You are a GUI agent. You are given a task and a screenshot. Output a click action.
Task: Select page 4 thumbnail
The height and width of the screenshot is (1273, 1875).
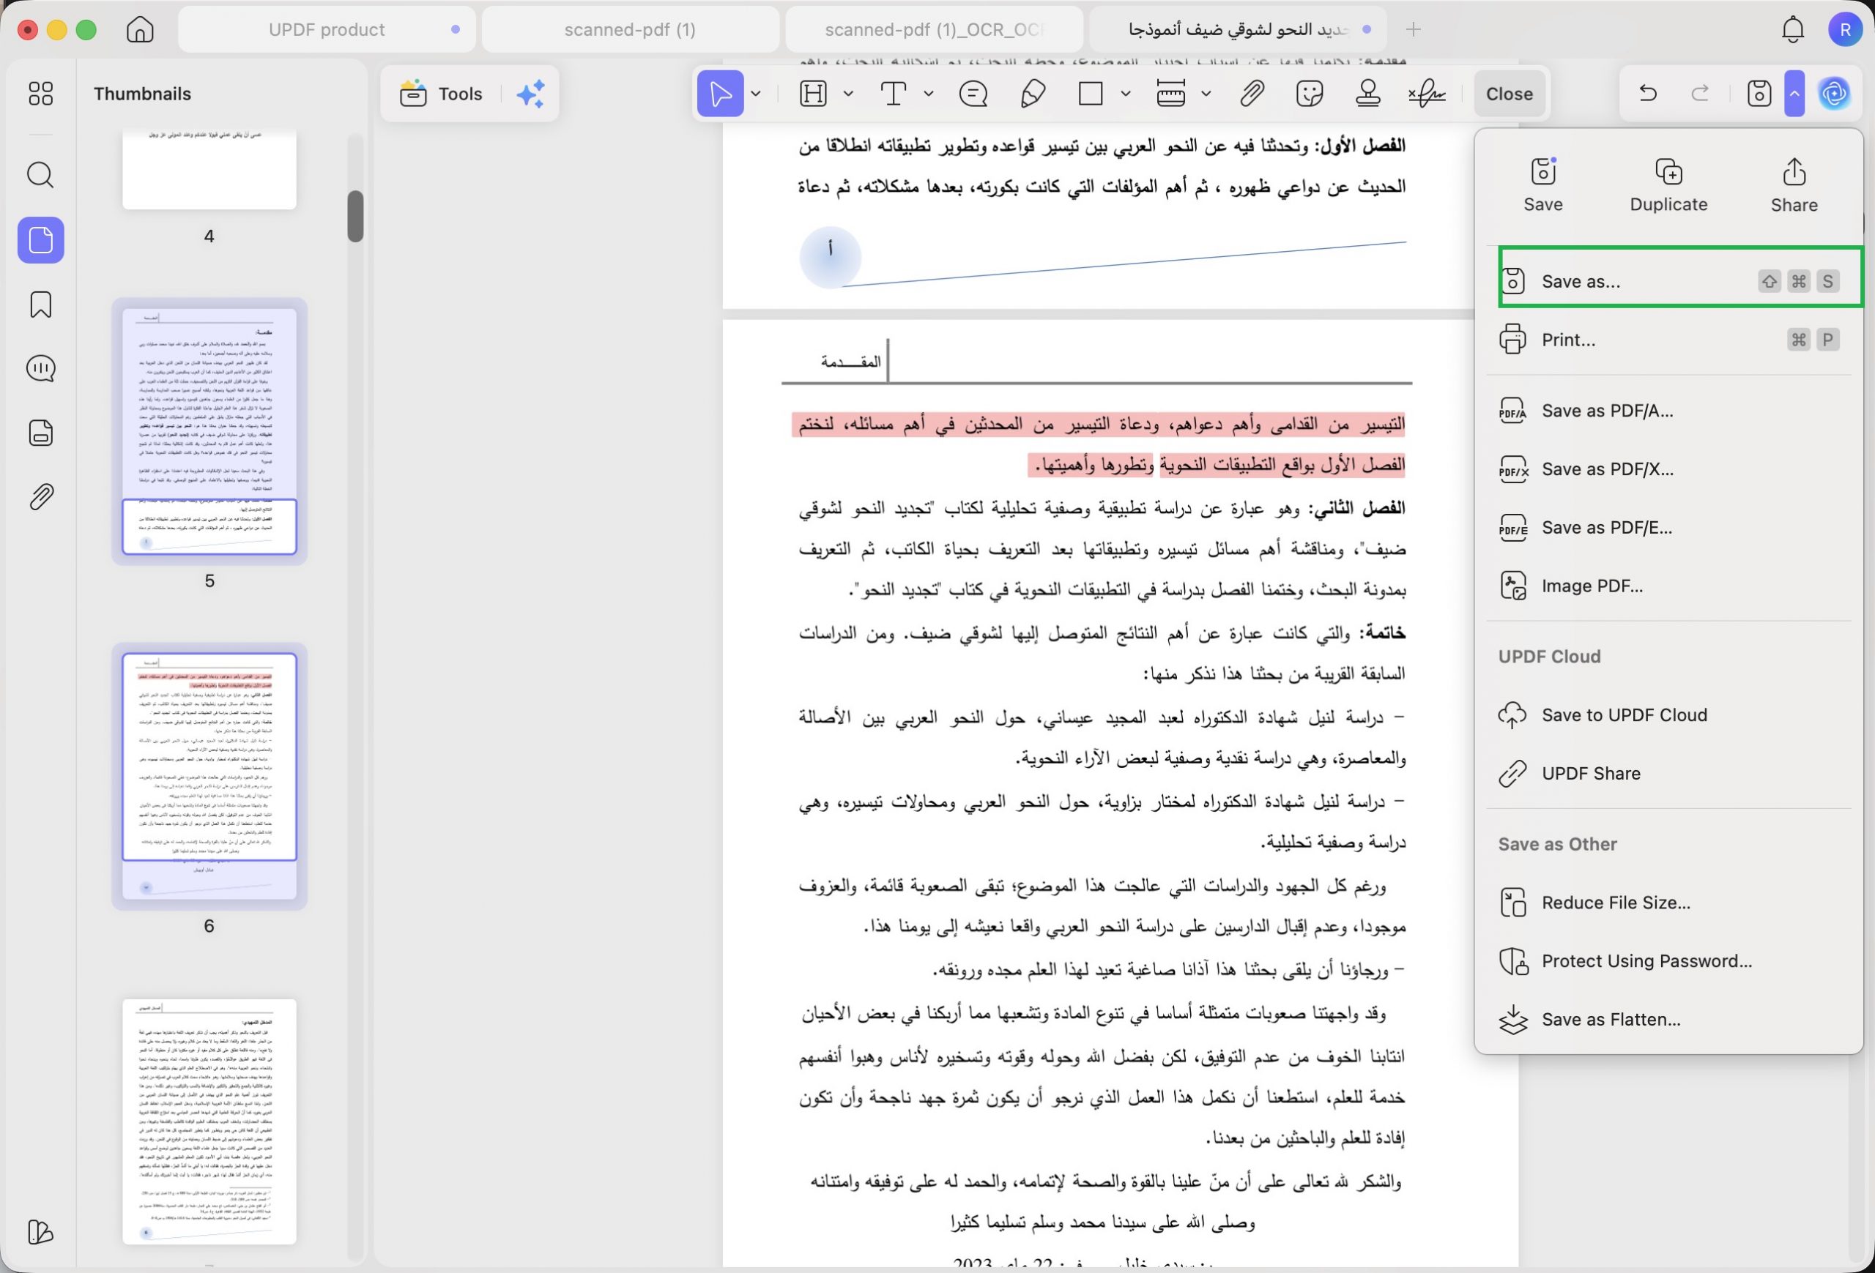[x=209, y=169]
